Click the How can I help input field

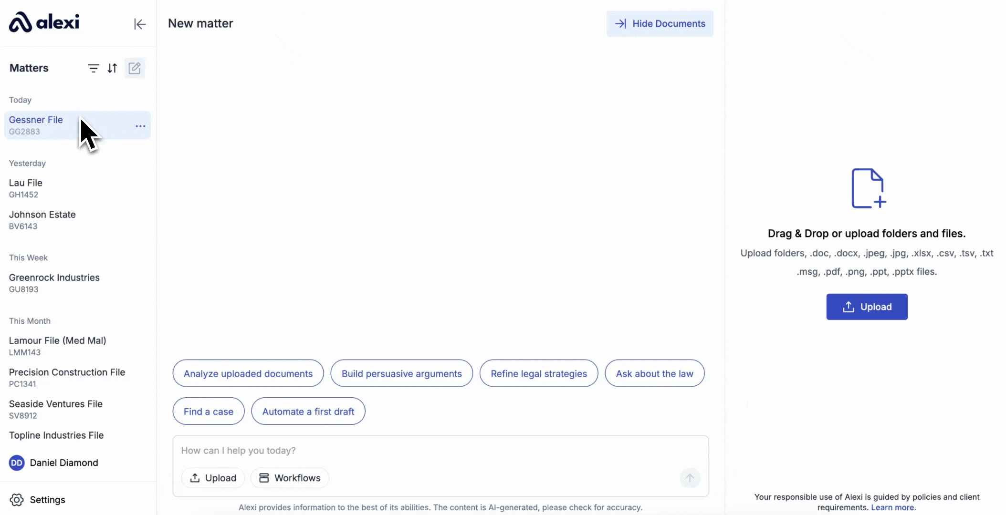click(x=430, y=451)
